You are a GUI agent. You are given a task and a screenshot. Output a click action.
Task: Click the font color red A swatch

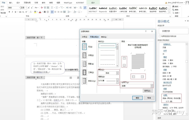[x=40, y=12]
